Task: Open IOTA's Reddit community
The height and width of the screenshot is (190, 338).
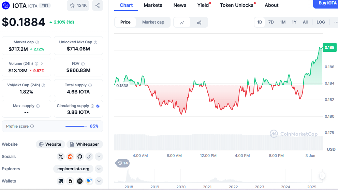Action: 70,157
